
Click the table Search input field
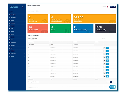[110, 39]
